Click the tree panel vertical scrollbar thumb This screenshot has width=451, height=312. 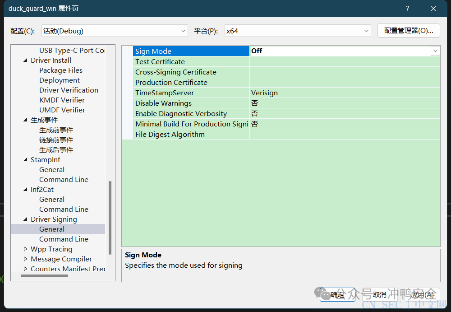point(110,218)
